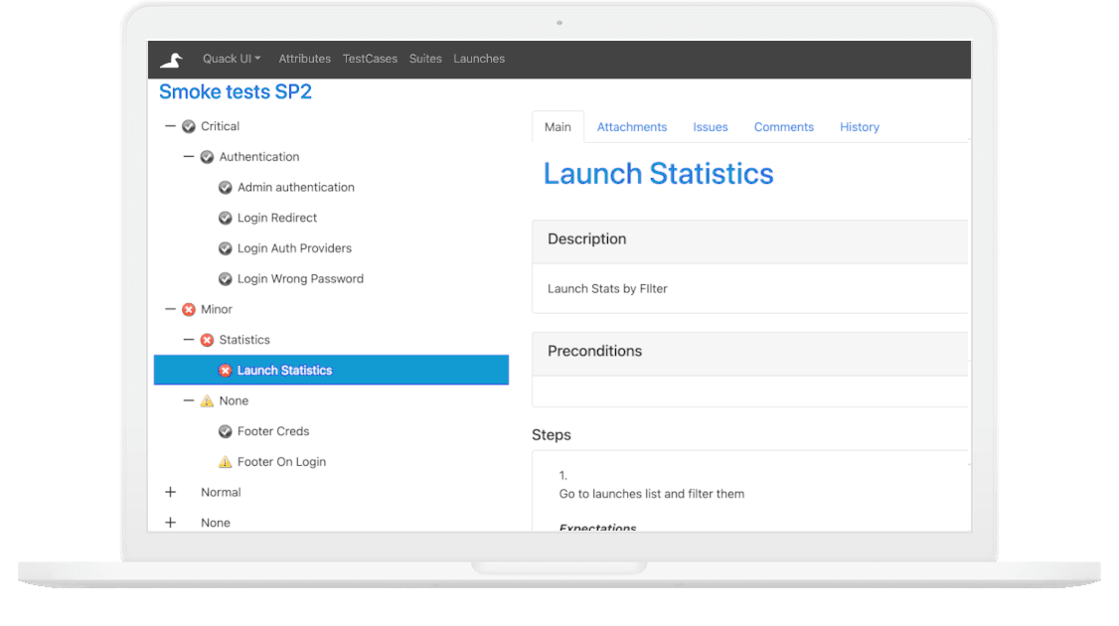Switch to the Attachments tab

[x=632, y=127]
